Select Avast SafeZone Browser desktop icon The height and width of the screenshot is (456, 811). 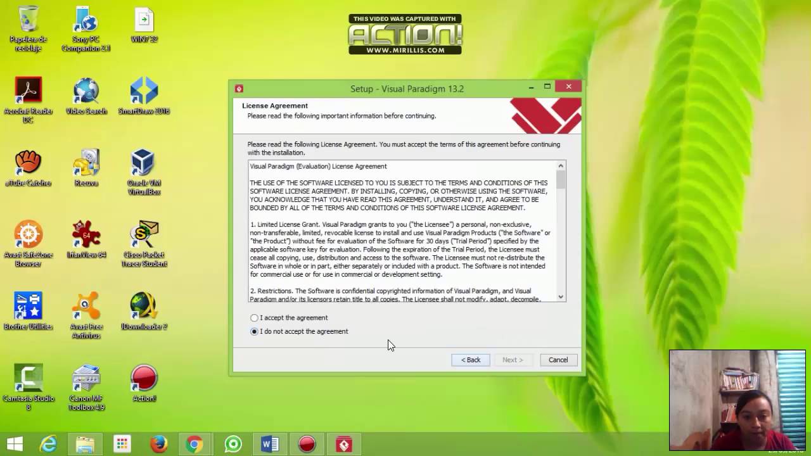28,244
